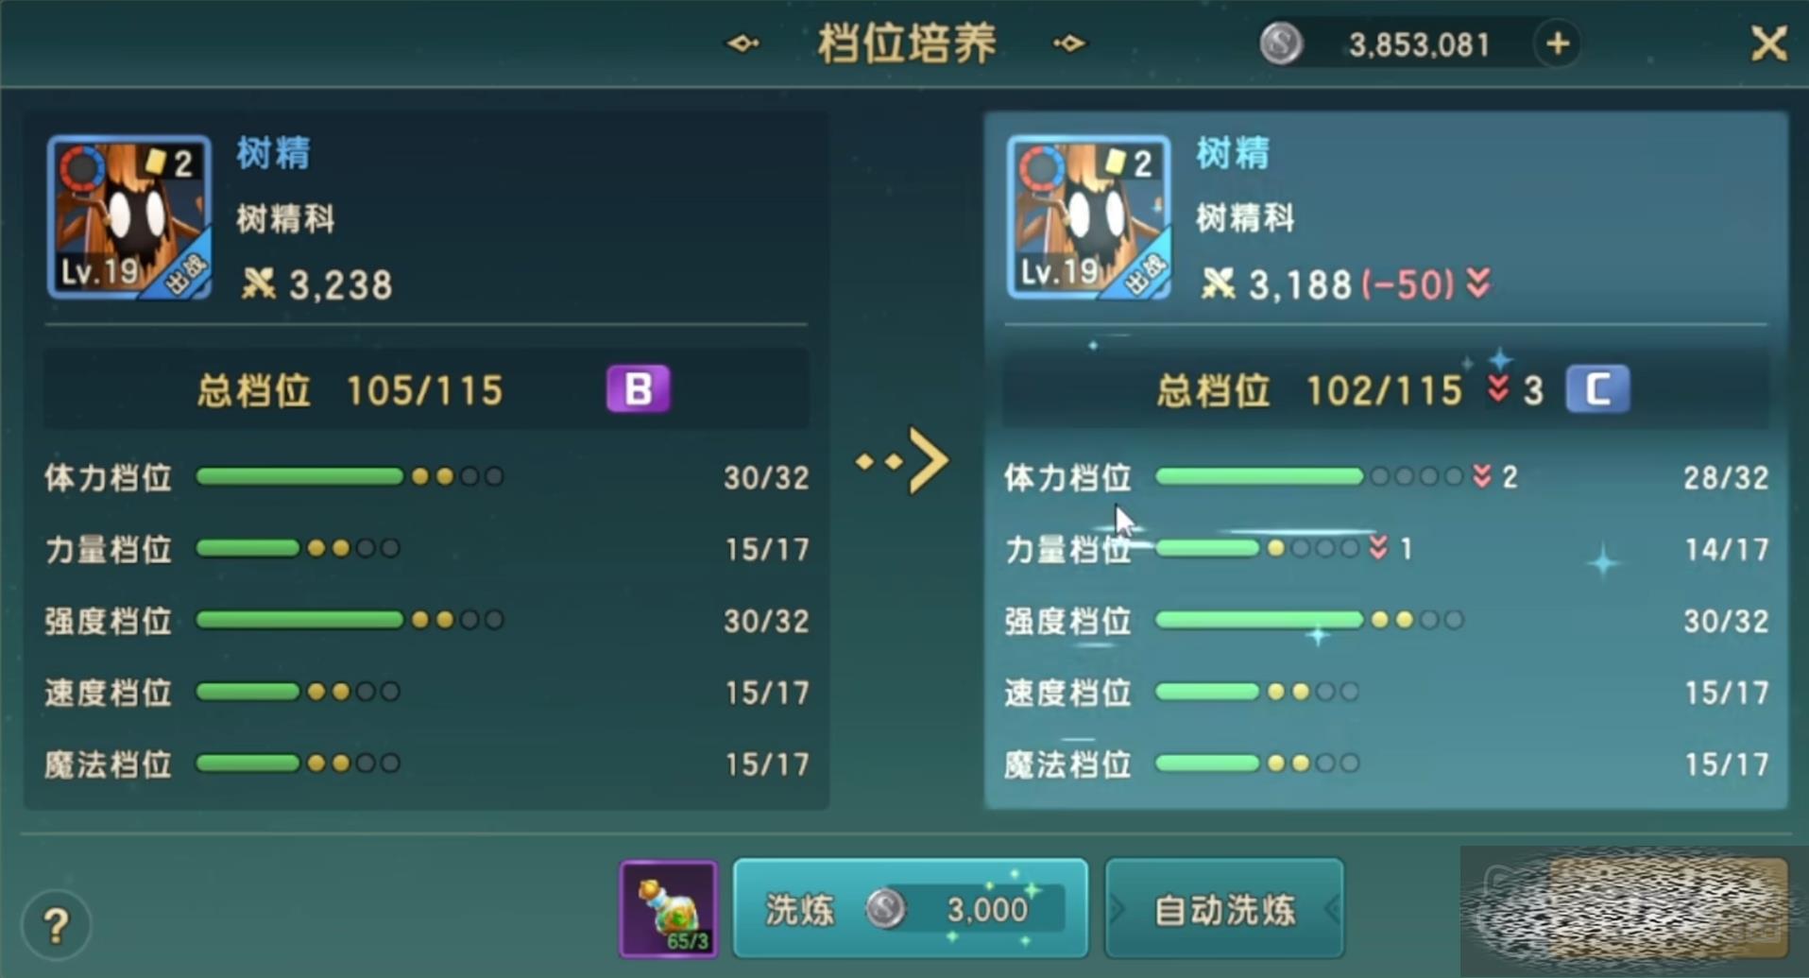Screen dimensions: 1809x978
Task: Open the help question mark icon
Action: 57,925
